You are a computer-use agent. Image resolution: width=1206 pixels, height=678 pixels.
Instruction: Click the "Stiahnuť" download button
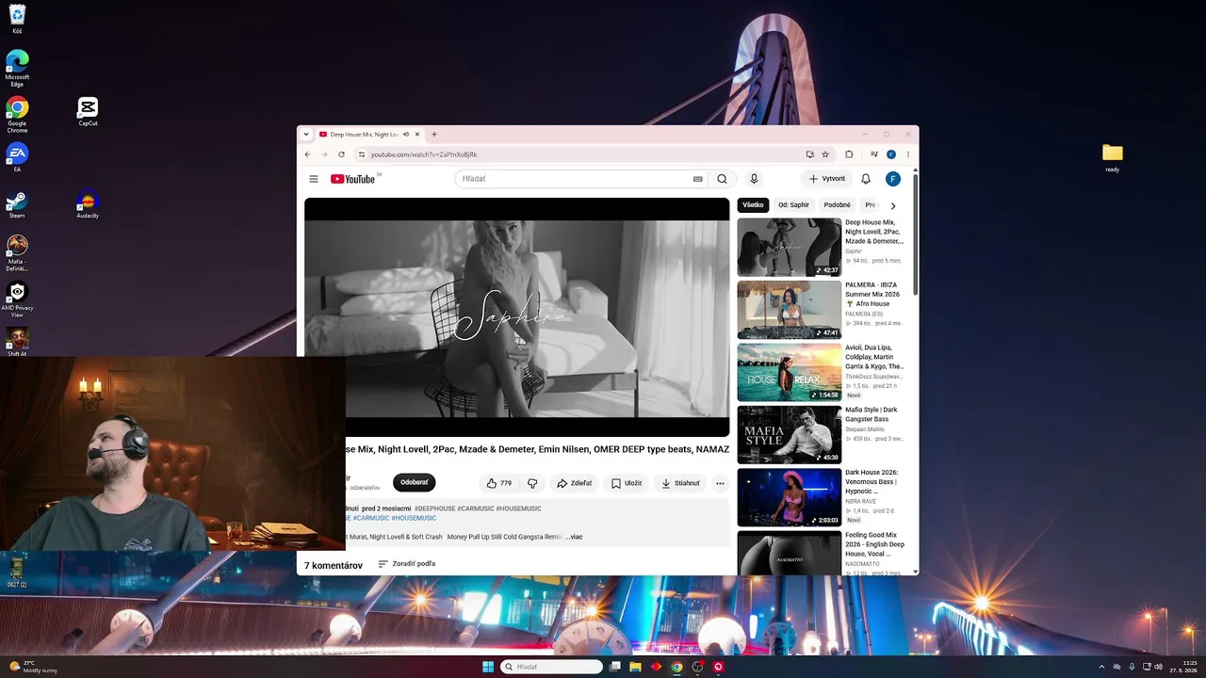tap(680, 483)
